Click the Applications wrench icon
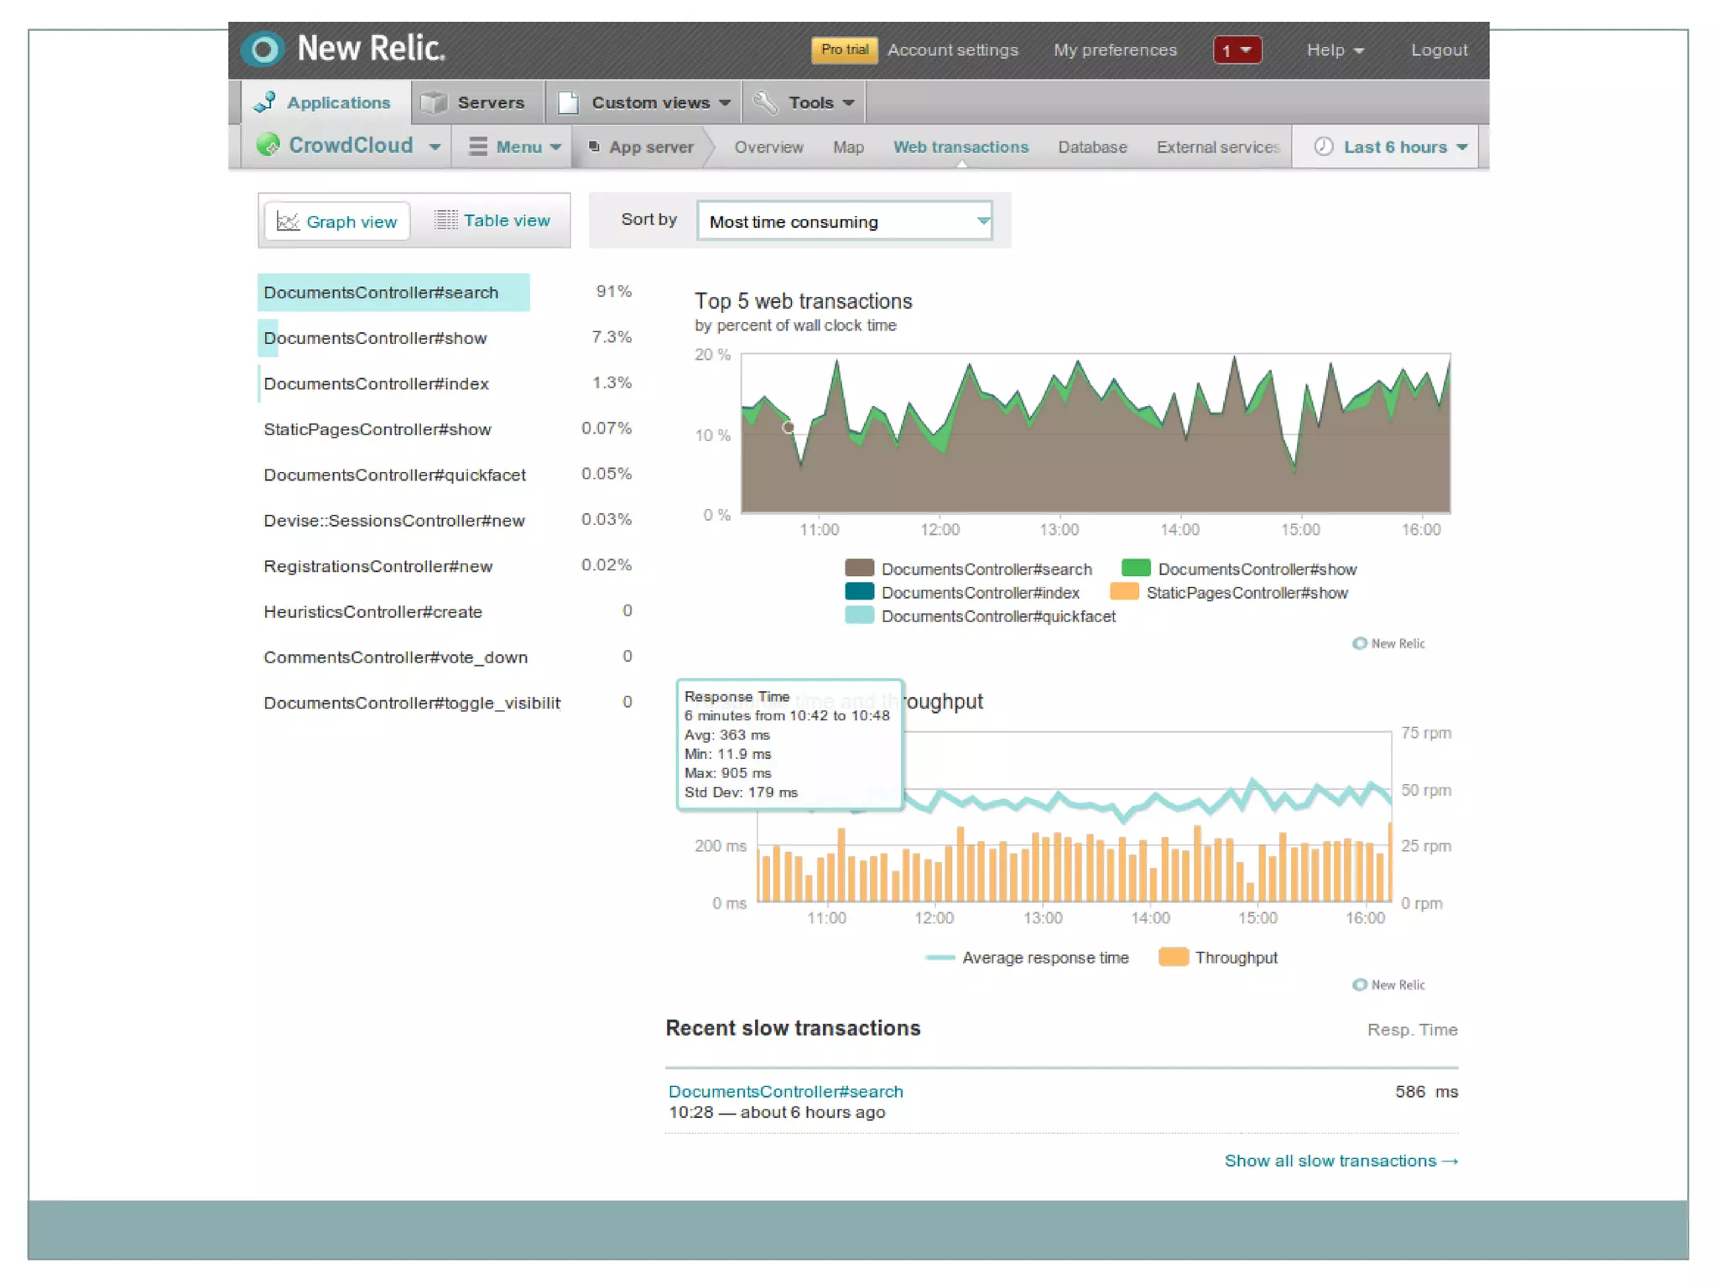 click(265, 102)
